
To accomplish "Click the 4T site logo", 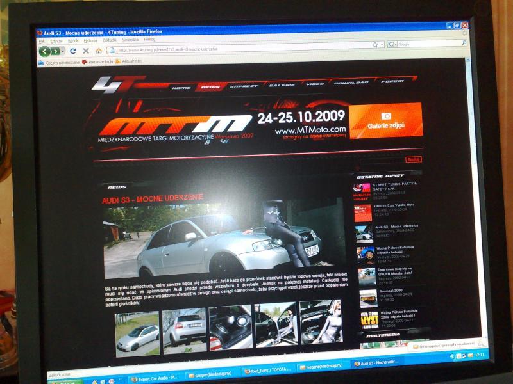I will 118,85.
